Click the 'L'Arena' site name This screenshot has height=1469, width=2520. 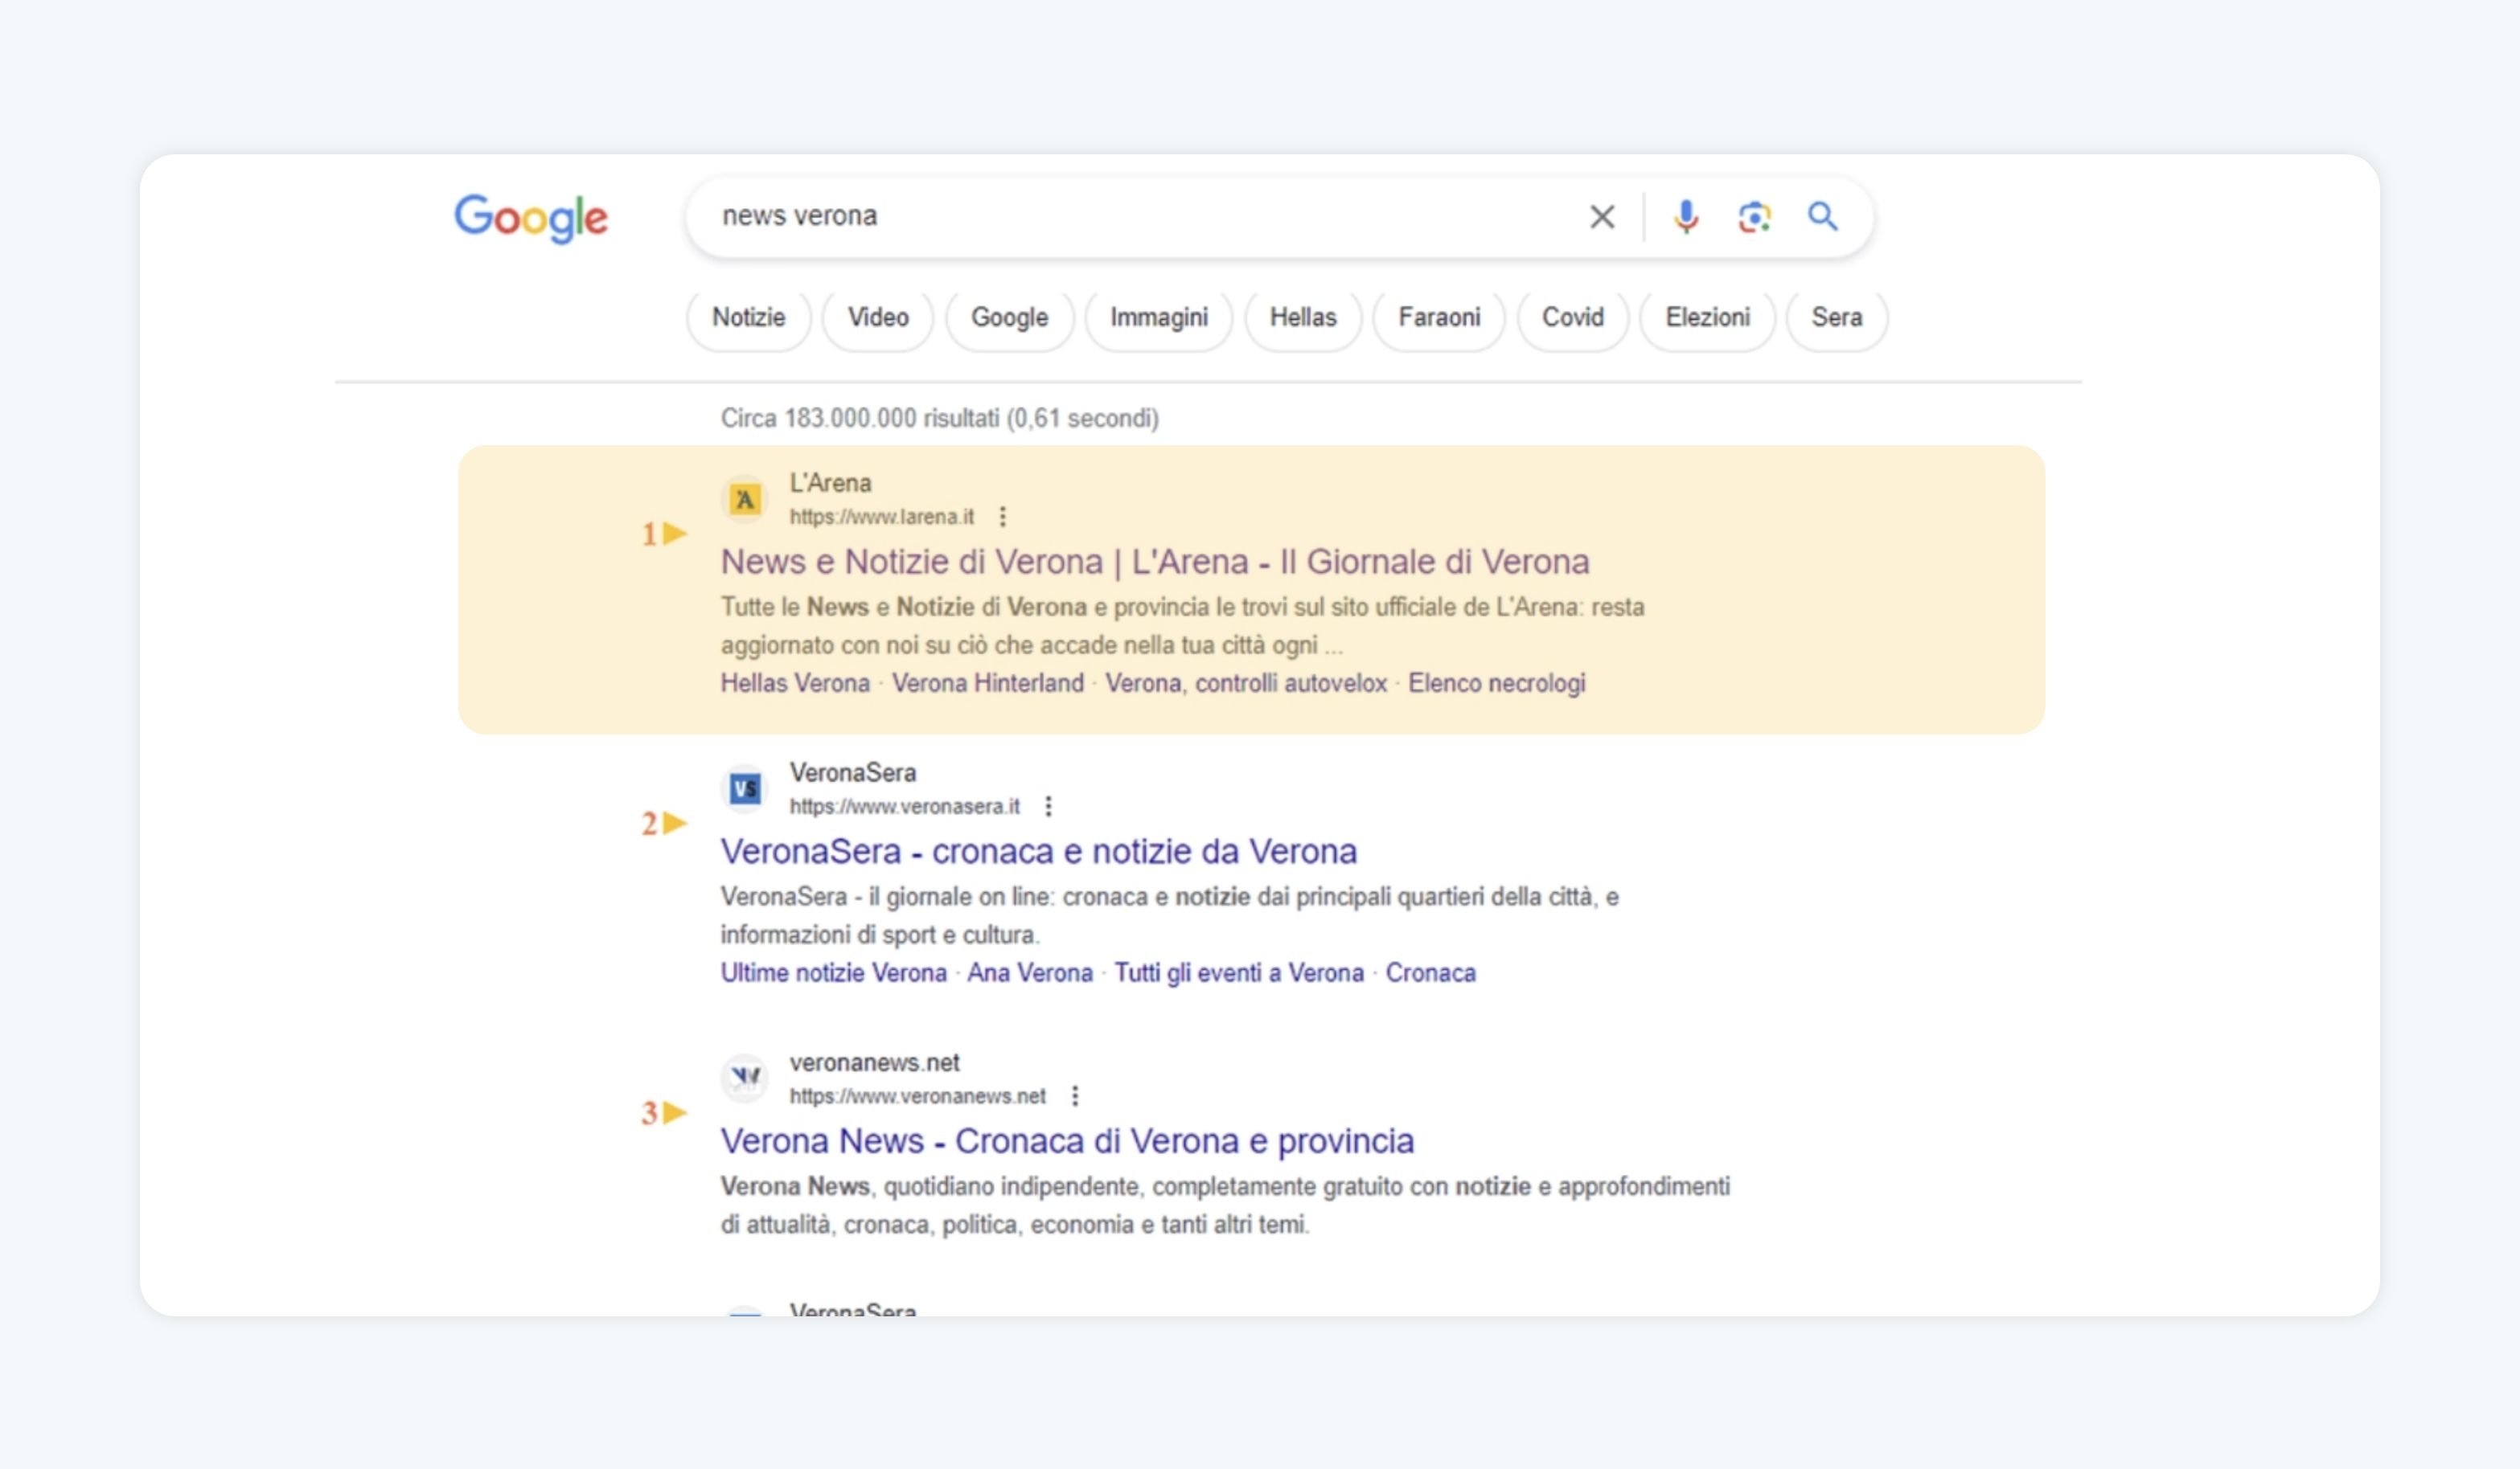(x=830, y=484)
